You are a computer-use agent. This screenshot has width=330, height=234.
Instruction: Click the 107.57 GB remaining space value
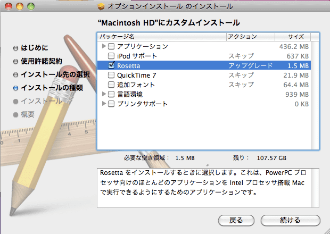tap(271, 158)
